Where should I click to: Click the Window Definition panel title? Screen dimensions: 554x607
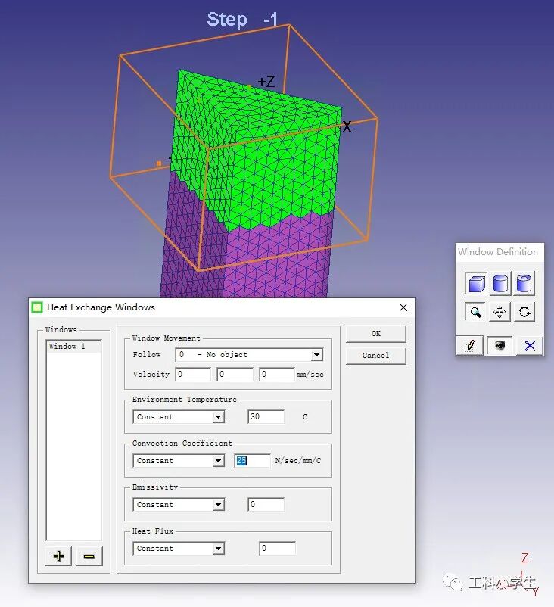point(498,252)
